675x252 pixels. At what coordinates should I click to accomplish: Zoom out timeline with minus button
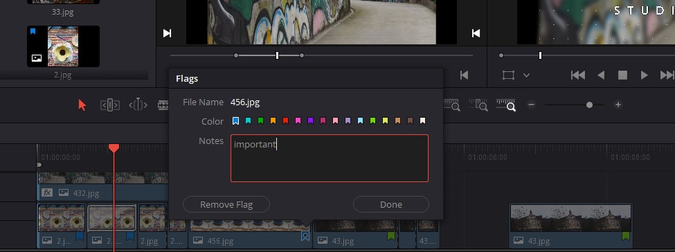tap(532, 105)
